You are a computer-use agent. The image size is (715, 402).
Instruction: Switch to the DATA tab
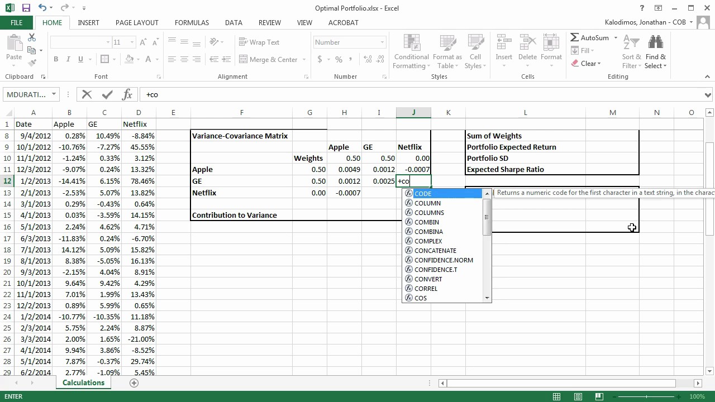233,22
